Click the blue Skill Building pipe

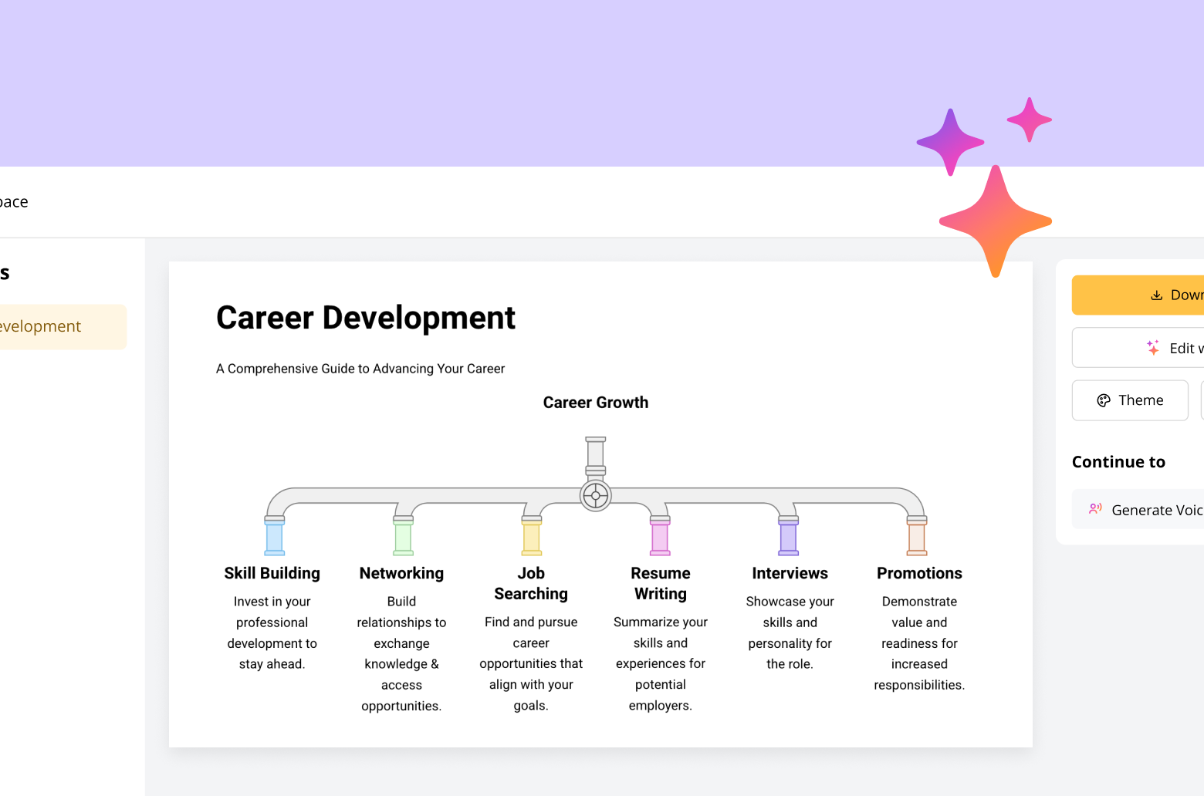click(274, 537)
